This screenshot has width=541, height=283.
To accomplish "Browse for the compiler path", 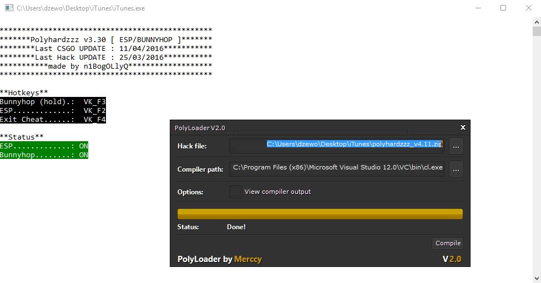I will (456, 169).
